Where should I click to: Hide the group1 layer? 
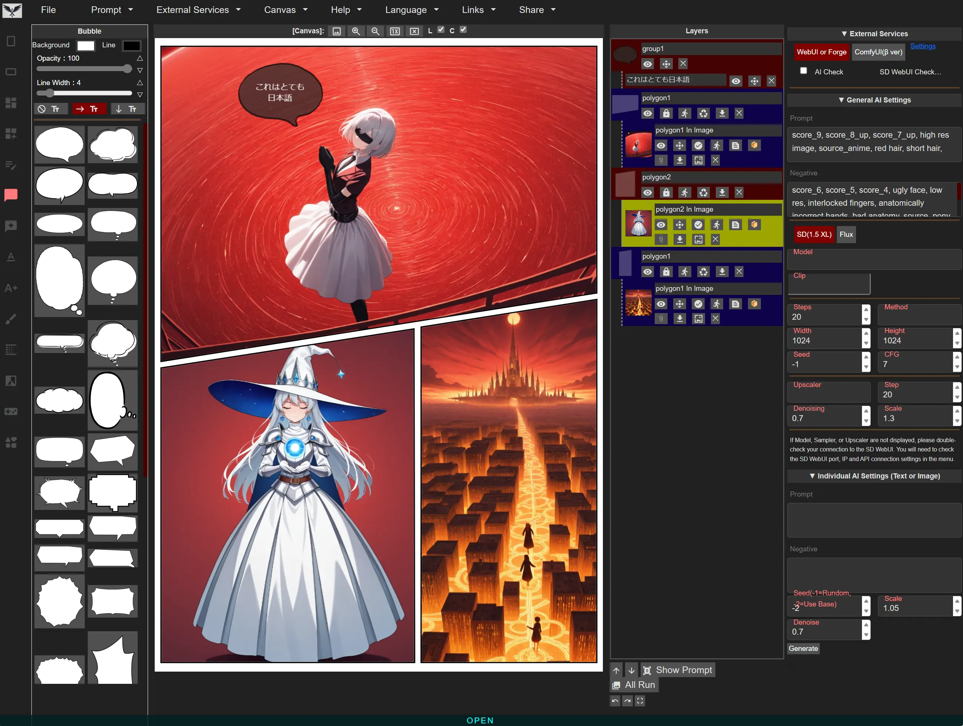pos(647,64)
